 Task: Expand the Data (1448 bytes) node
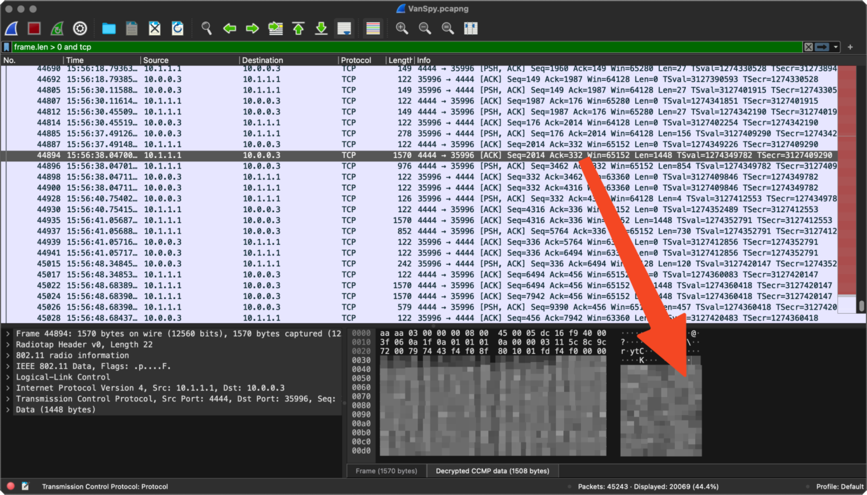(x=7, y=410)
